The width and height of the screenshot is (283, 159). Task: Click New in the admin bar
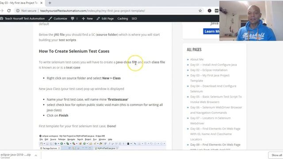tap(88, 19)
